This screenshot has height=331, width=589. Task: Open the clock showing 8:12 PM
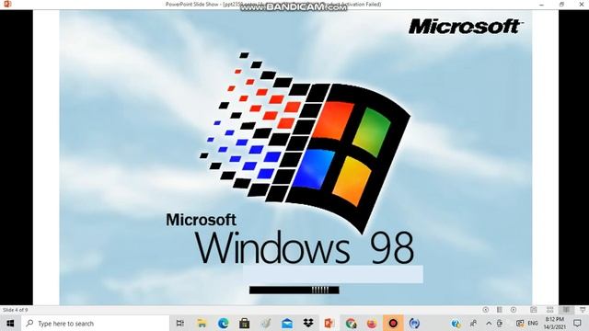pos(554,323)
